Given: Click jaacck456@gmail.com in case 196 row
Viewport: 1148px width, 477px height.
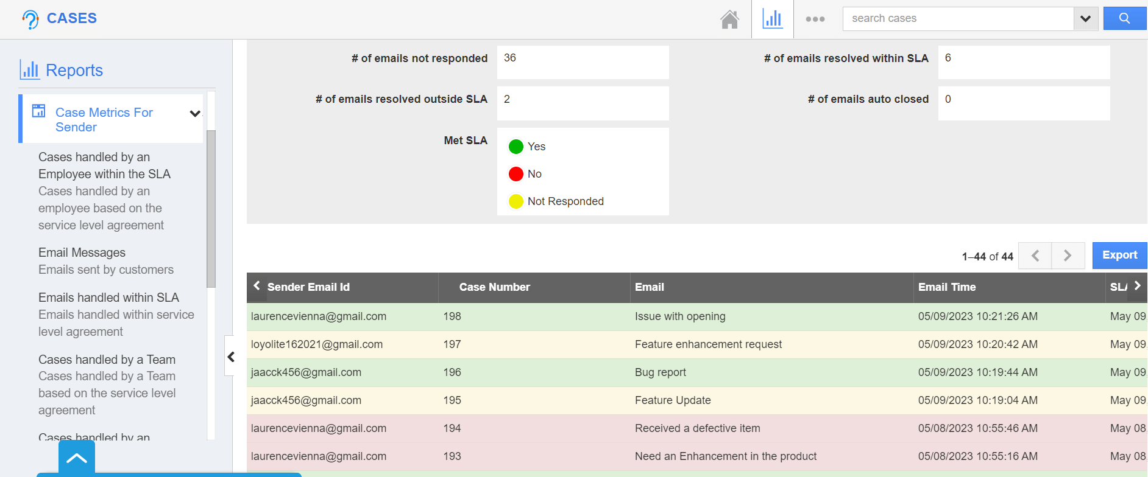Looking at the screenshot, I should pos(306,372).
